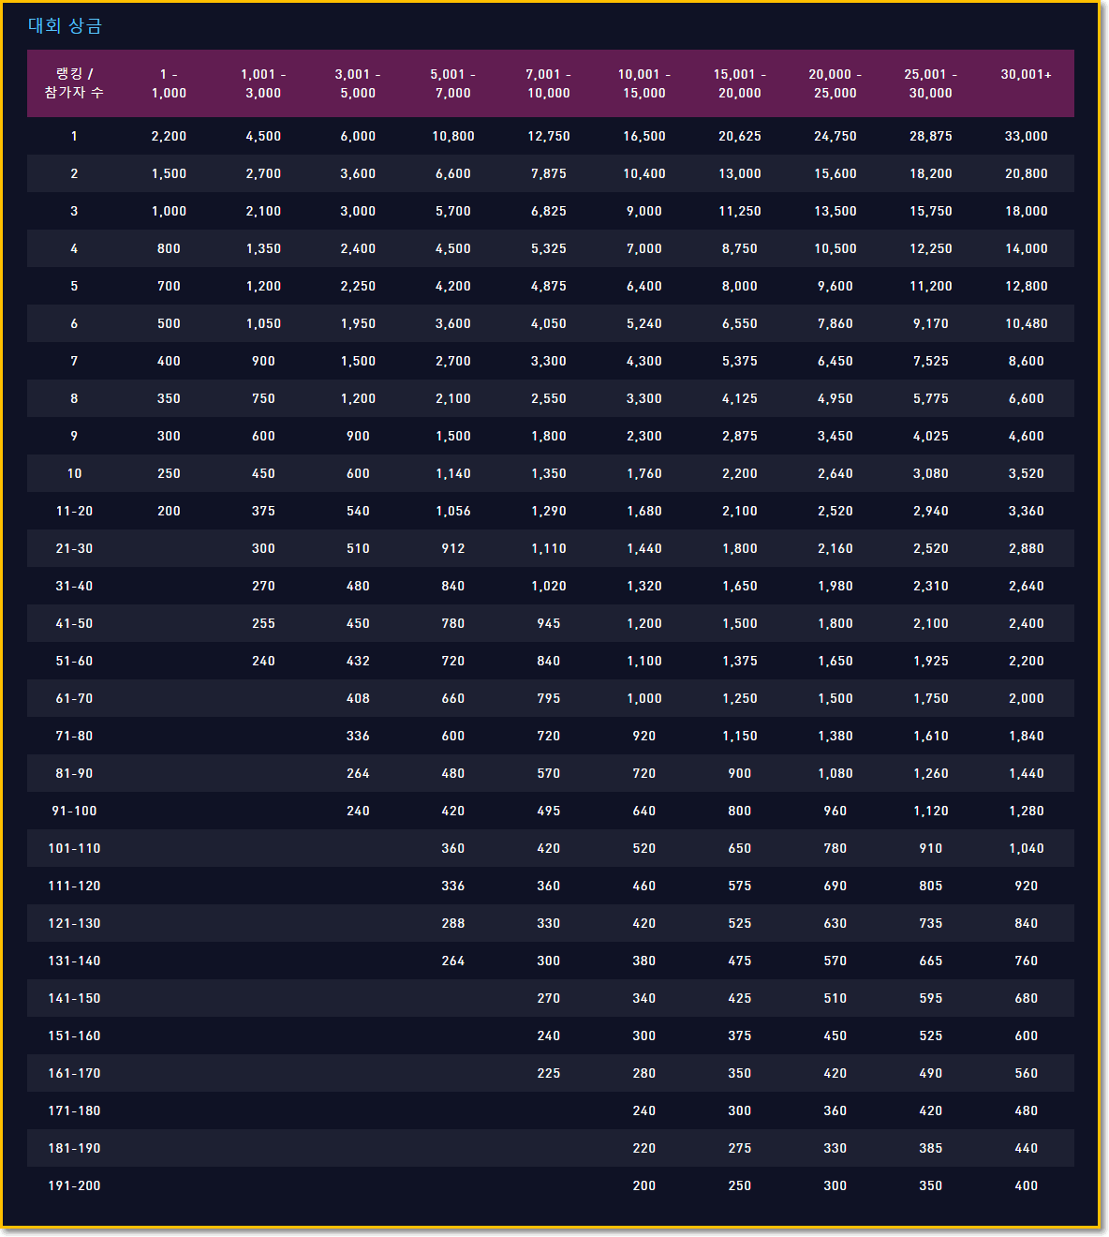
Task: Select the 20,625 prize value
Action: (x=739, y=137)
